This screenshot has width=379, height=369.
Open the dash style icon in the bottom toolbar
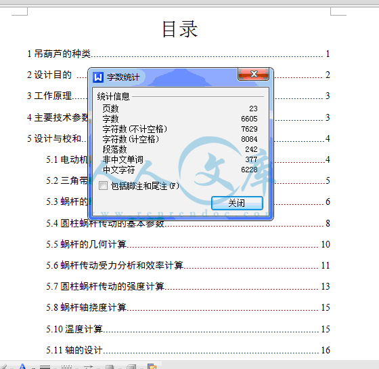tap(66, 366)
